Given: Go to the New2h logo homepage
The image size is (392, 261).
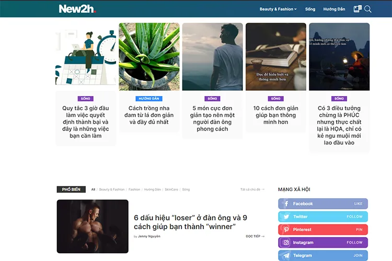Looking at the screenshot, I should click(x=77, y=9).
